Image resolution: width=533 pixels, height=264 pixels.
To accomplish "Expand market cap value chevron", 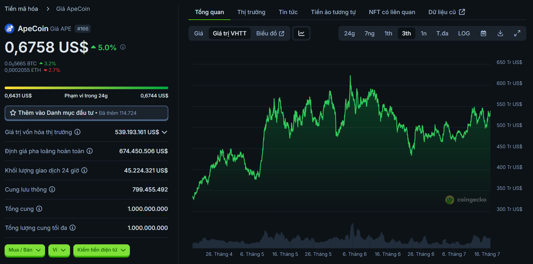I will click(x=165, y=132).
